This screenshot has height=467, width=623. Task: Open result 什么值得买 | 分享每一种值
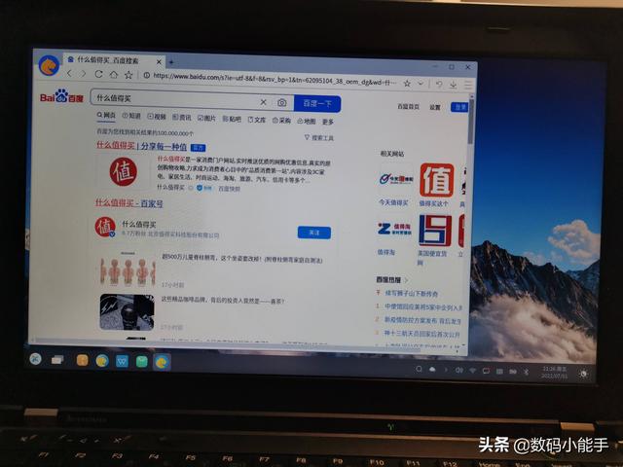coord(141,146)
